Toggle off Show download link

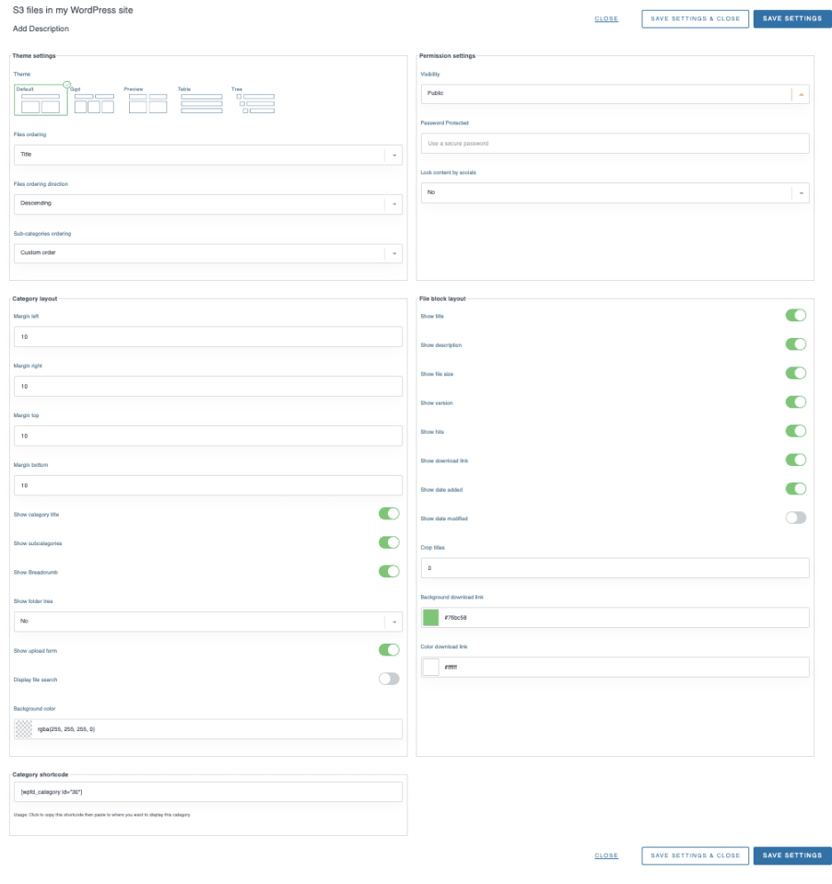[795, 460]
